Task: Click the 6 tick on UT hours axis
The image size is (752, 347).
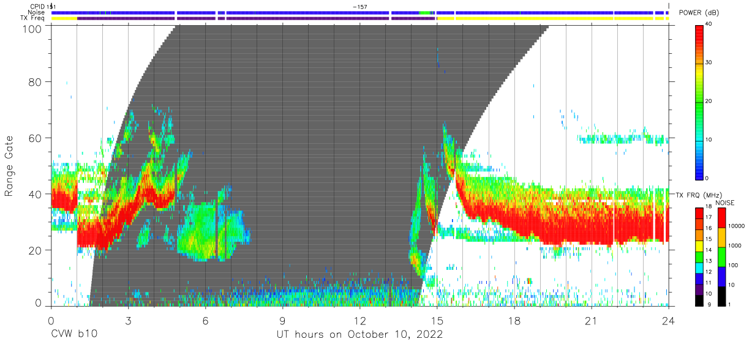Action: (205, 320)
